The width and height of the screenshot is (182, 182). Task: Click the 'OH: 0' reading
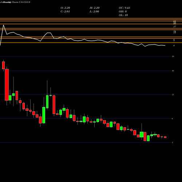coord(123,12)
